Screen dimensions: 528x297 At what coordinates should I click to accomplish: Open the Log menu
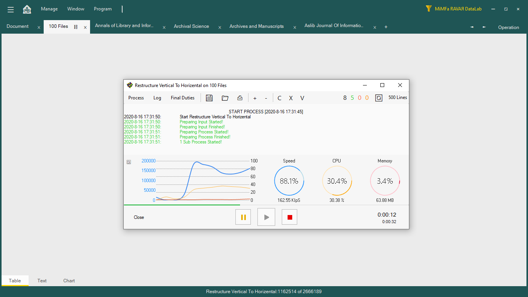(x=157, y=98)
